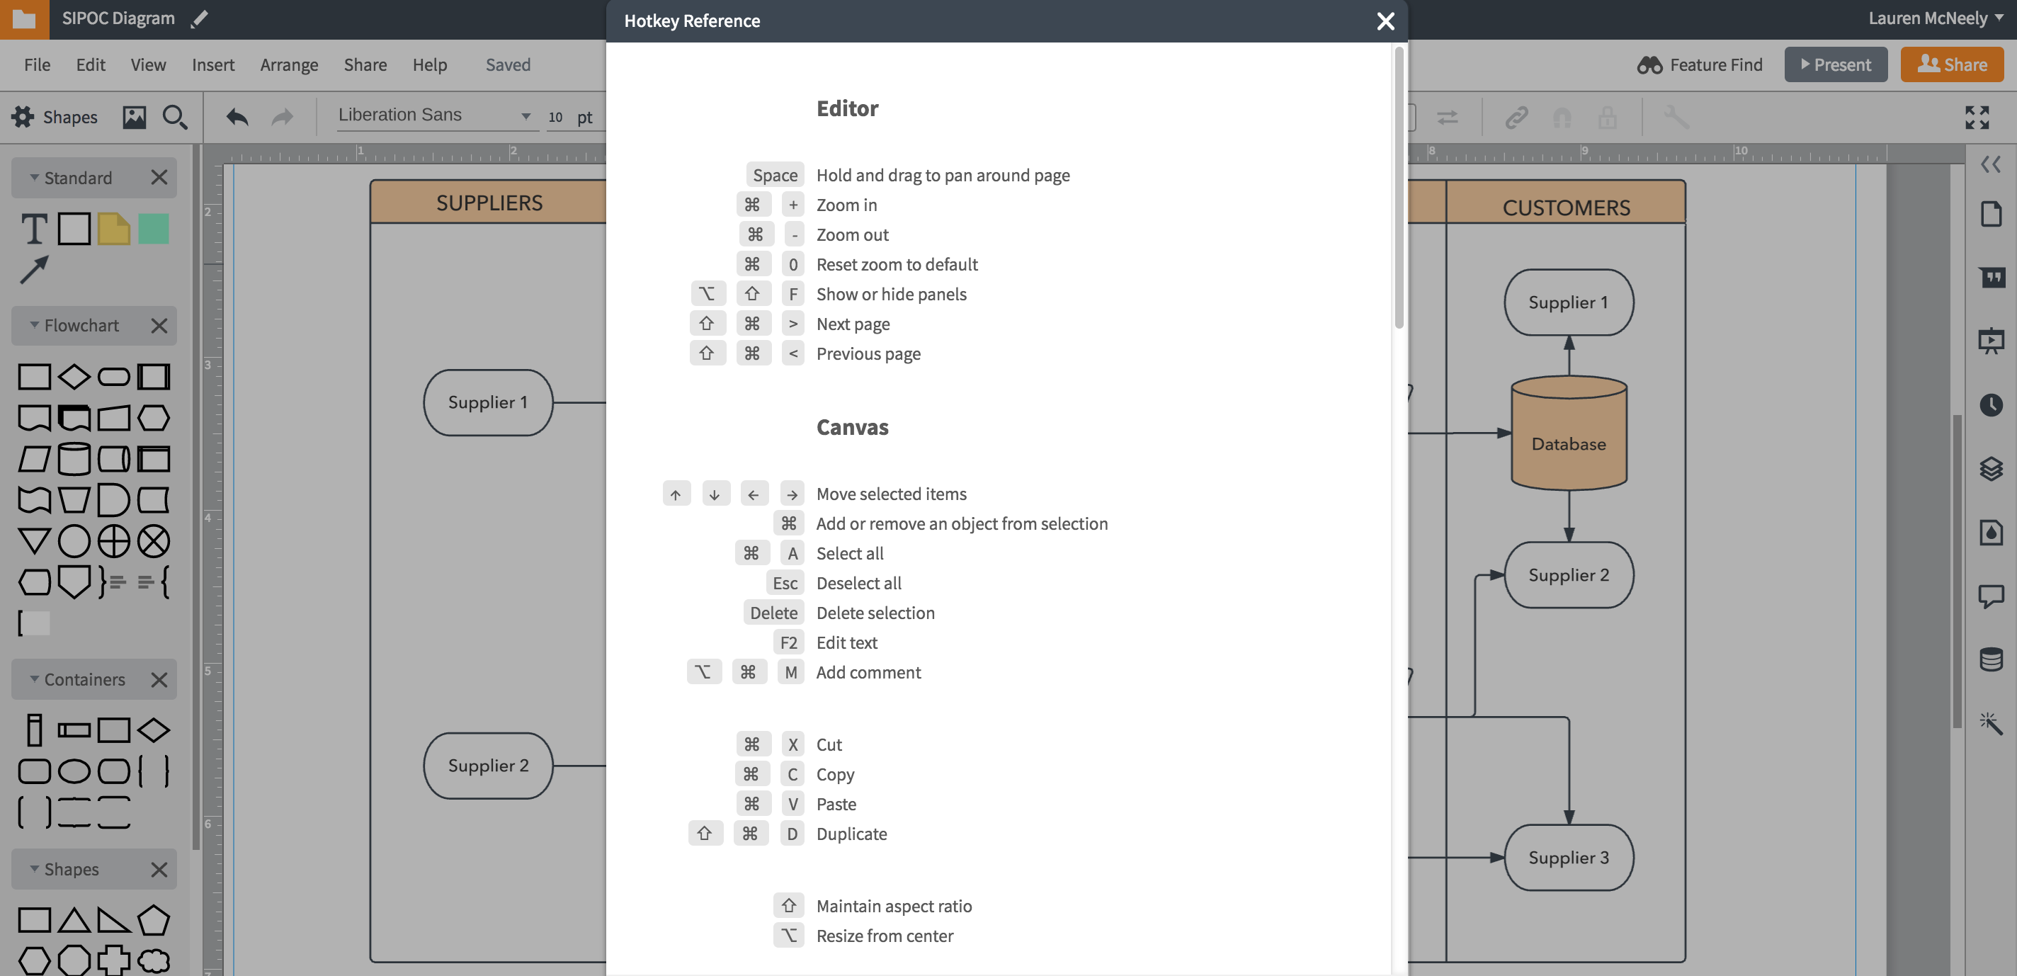The image size is (2017, 976).
Task: Select the Insert Image icon
Action: click(x=134, y=115)
